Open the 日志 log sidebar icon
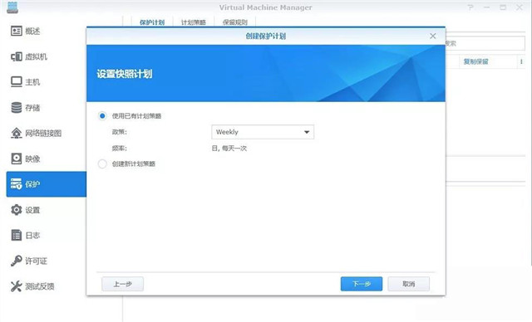Image resolution: width=532 pixels, height=322 pixels. (17, 235)
